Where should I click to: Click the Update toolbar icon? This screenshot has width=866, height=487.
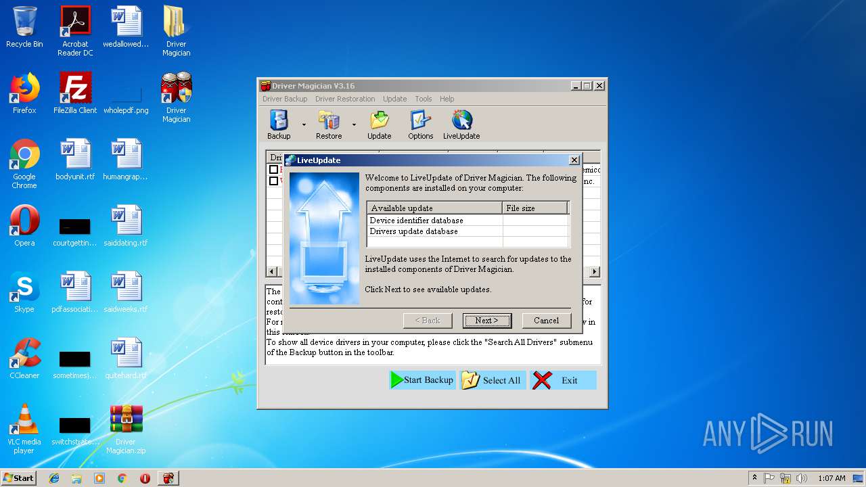click(x=379, y=125)
